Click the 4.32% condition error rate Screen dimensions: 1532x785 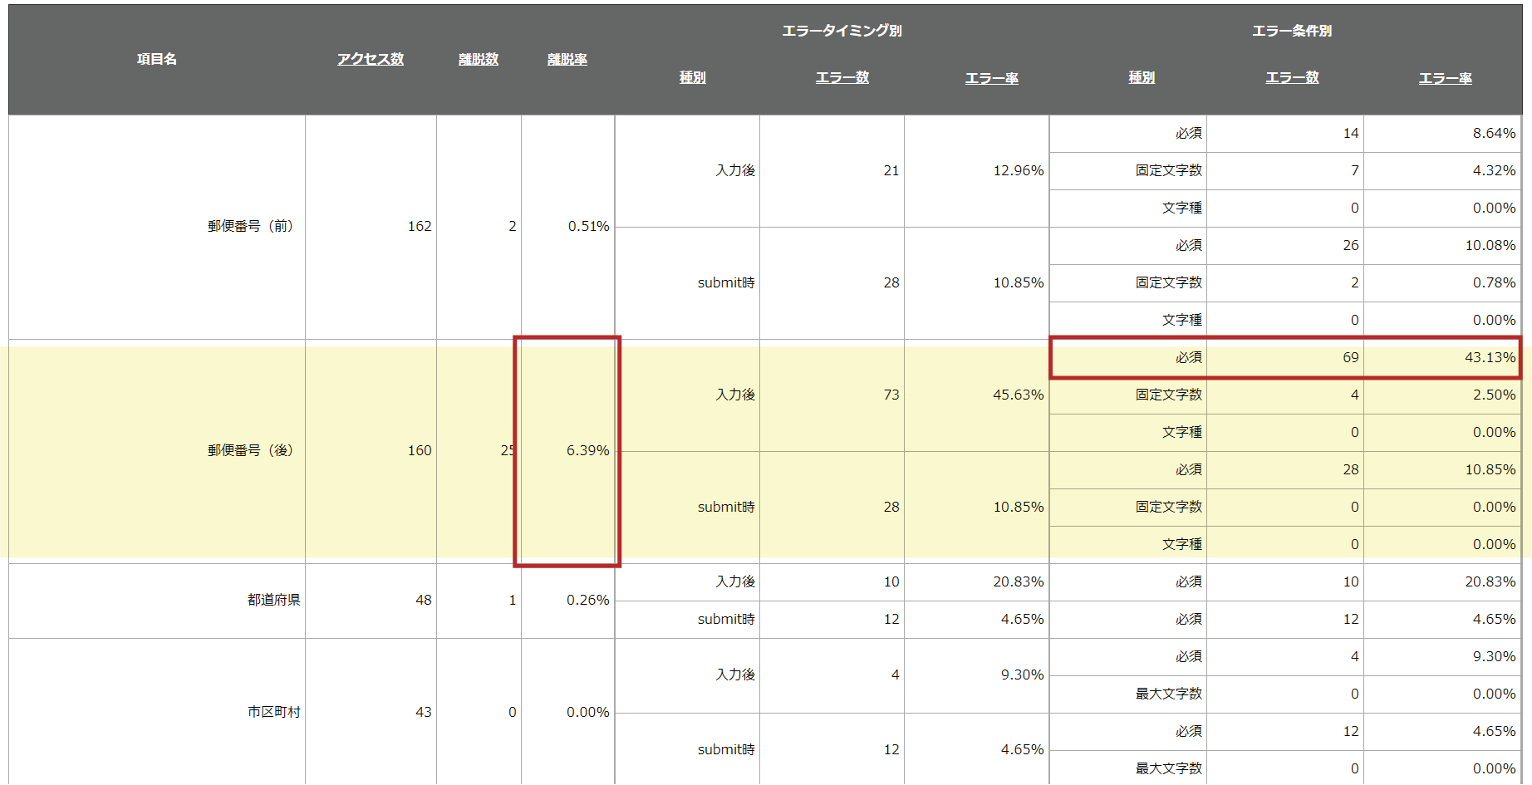coord(1495,170)
